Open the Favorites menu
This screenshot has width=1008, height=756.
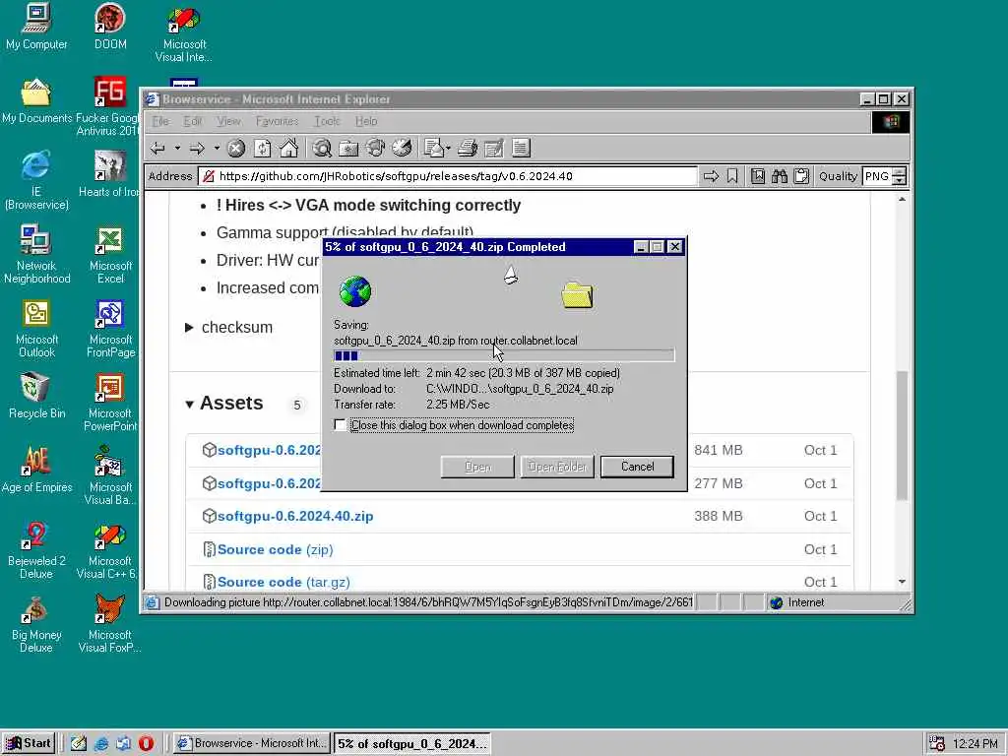click(x=277, y=121)
